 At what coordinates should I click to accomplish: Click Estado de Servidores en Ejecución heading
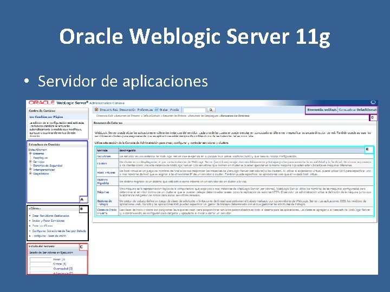tap(51, 253)
